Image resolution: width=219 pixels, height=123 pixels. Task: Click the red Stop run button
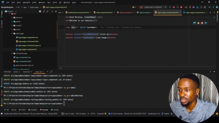[x=181, y=7]
